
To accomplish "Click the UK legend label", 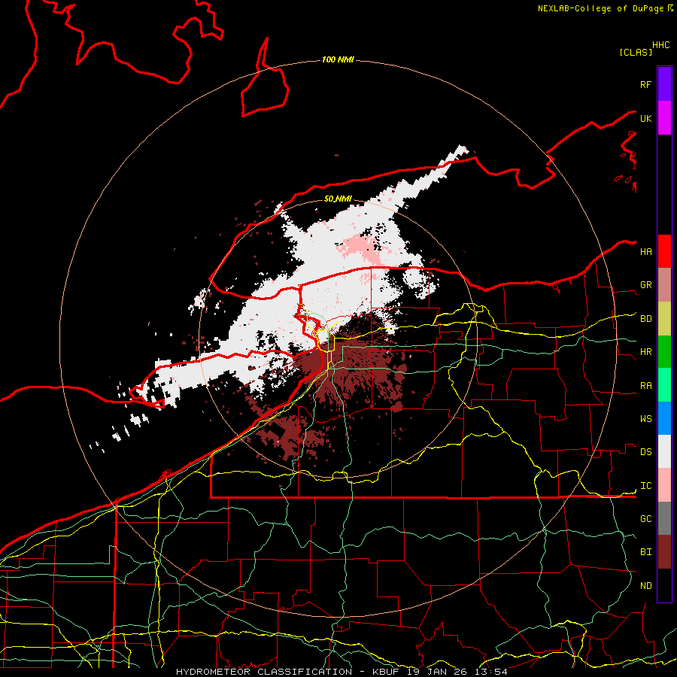I will tap(645, 118).
